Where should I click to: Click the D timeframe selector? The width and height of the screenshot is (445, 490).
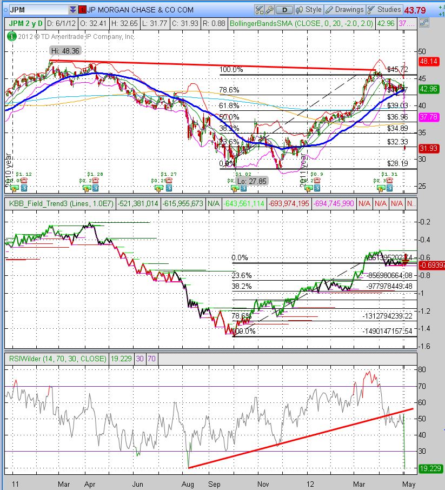click(284, 9)
